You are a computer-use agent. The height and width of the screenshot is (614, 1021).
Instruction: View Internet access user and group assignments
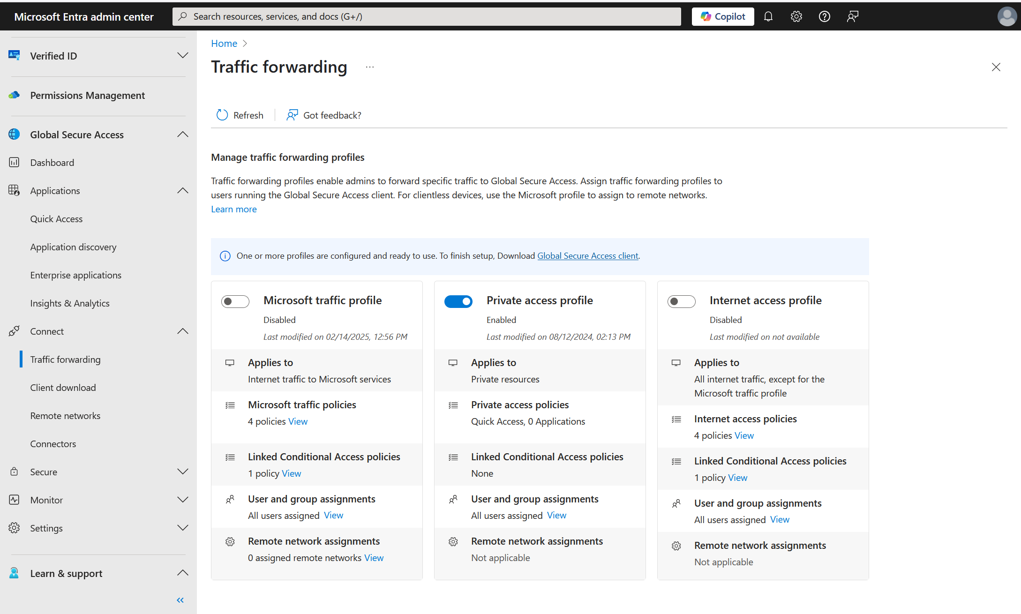click(780, 519)
